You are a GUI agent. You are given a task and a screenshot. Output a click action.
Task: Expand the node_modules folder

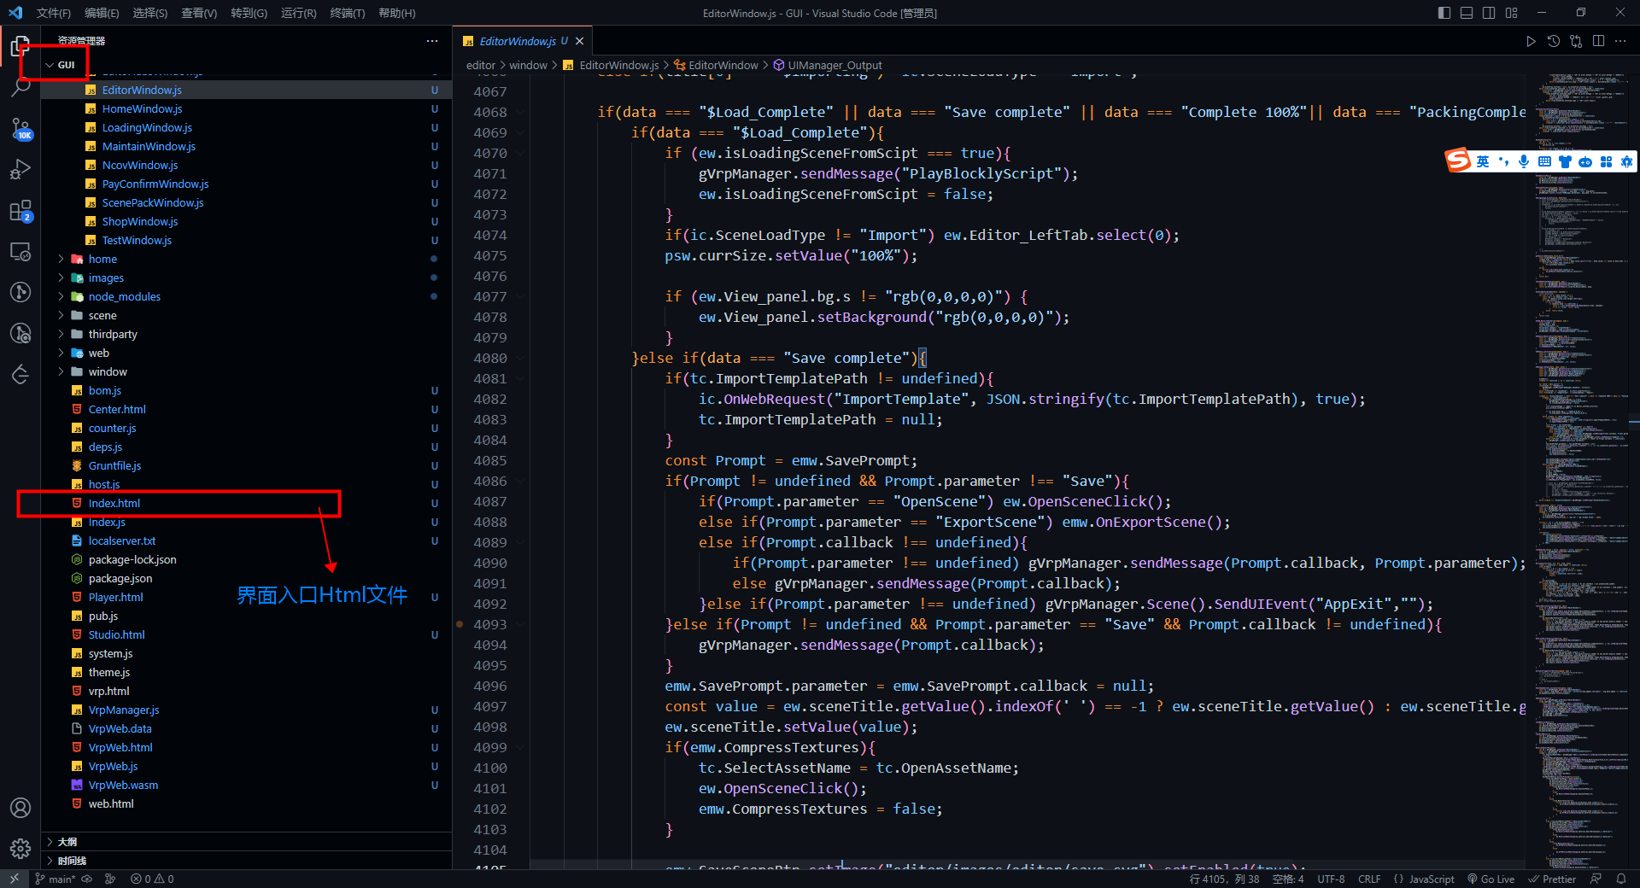(61, 296)
